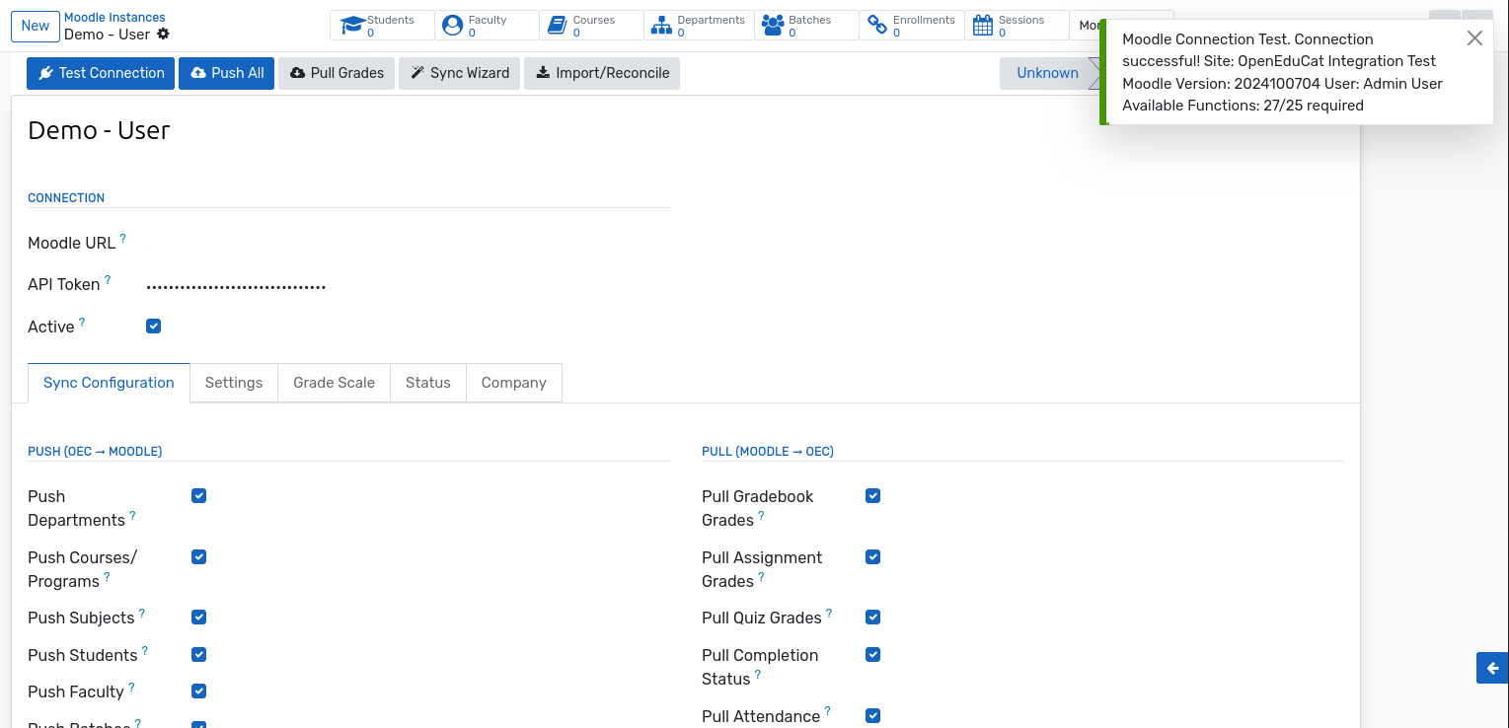Show help for Pull Attendance
The image size is (1509, 728).
827,711
